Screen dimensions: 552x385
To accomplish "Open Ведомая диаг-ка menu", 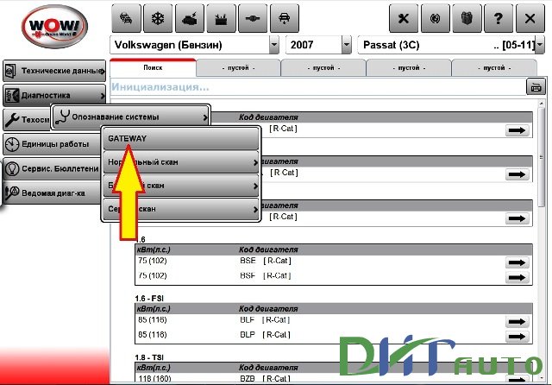I will tap(52, 193).
